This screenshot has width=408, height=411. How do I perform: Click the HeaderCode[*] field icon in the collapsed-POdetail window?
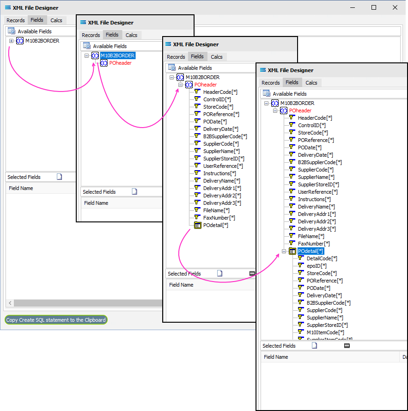[x=197, y=92]
